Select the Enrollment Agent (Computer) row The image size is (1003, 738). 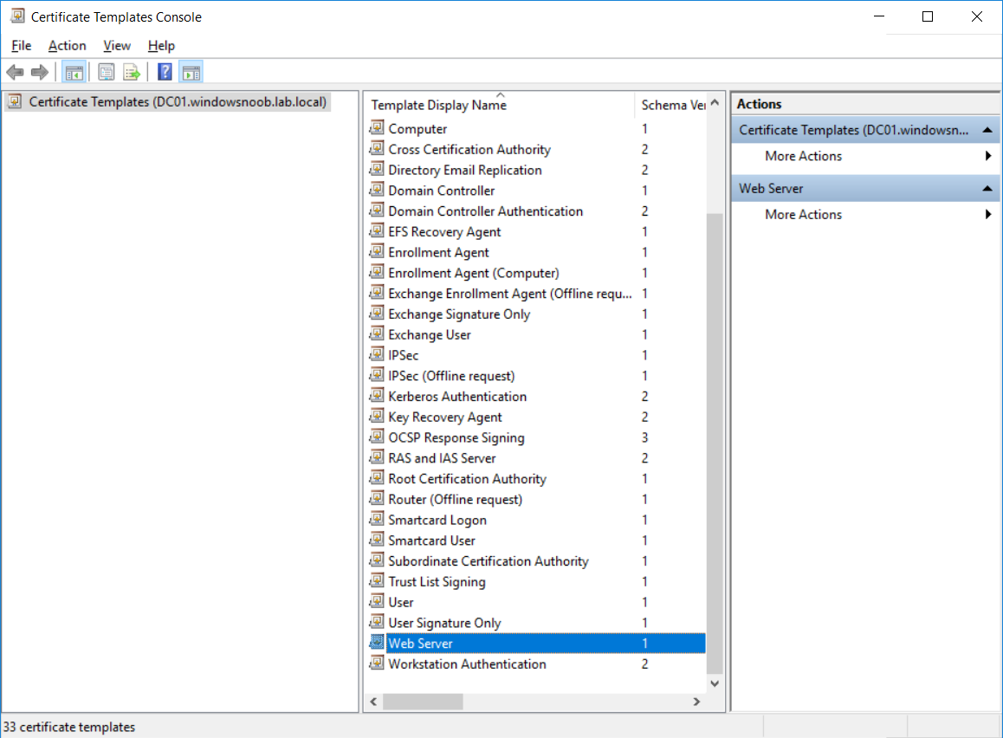(x=537, y=273)
